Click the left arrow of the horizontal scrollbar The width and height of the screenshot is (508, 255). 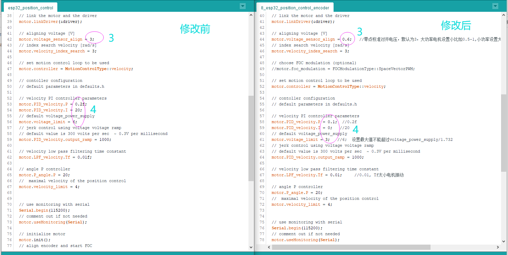(x=269, y=247)
